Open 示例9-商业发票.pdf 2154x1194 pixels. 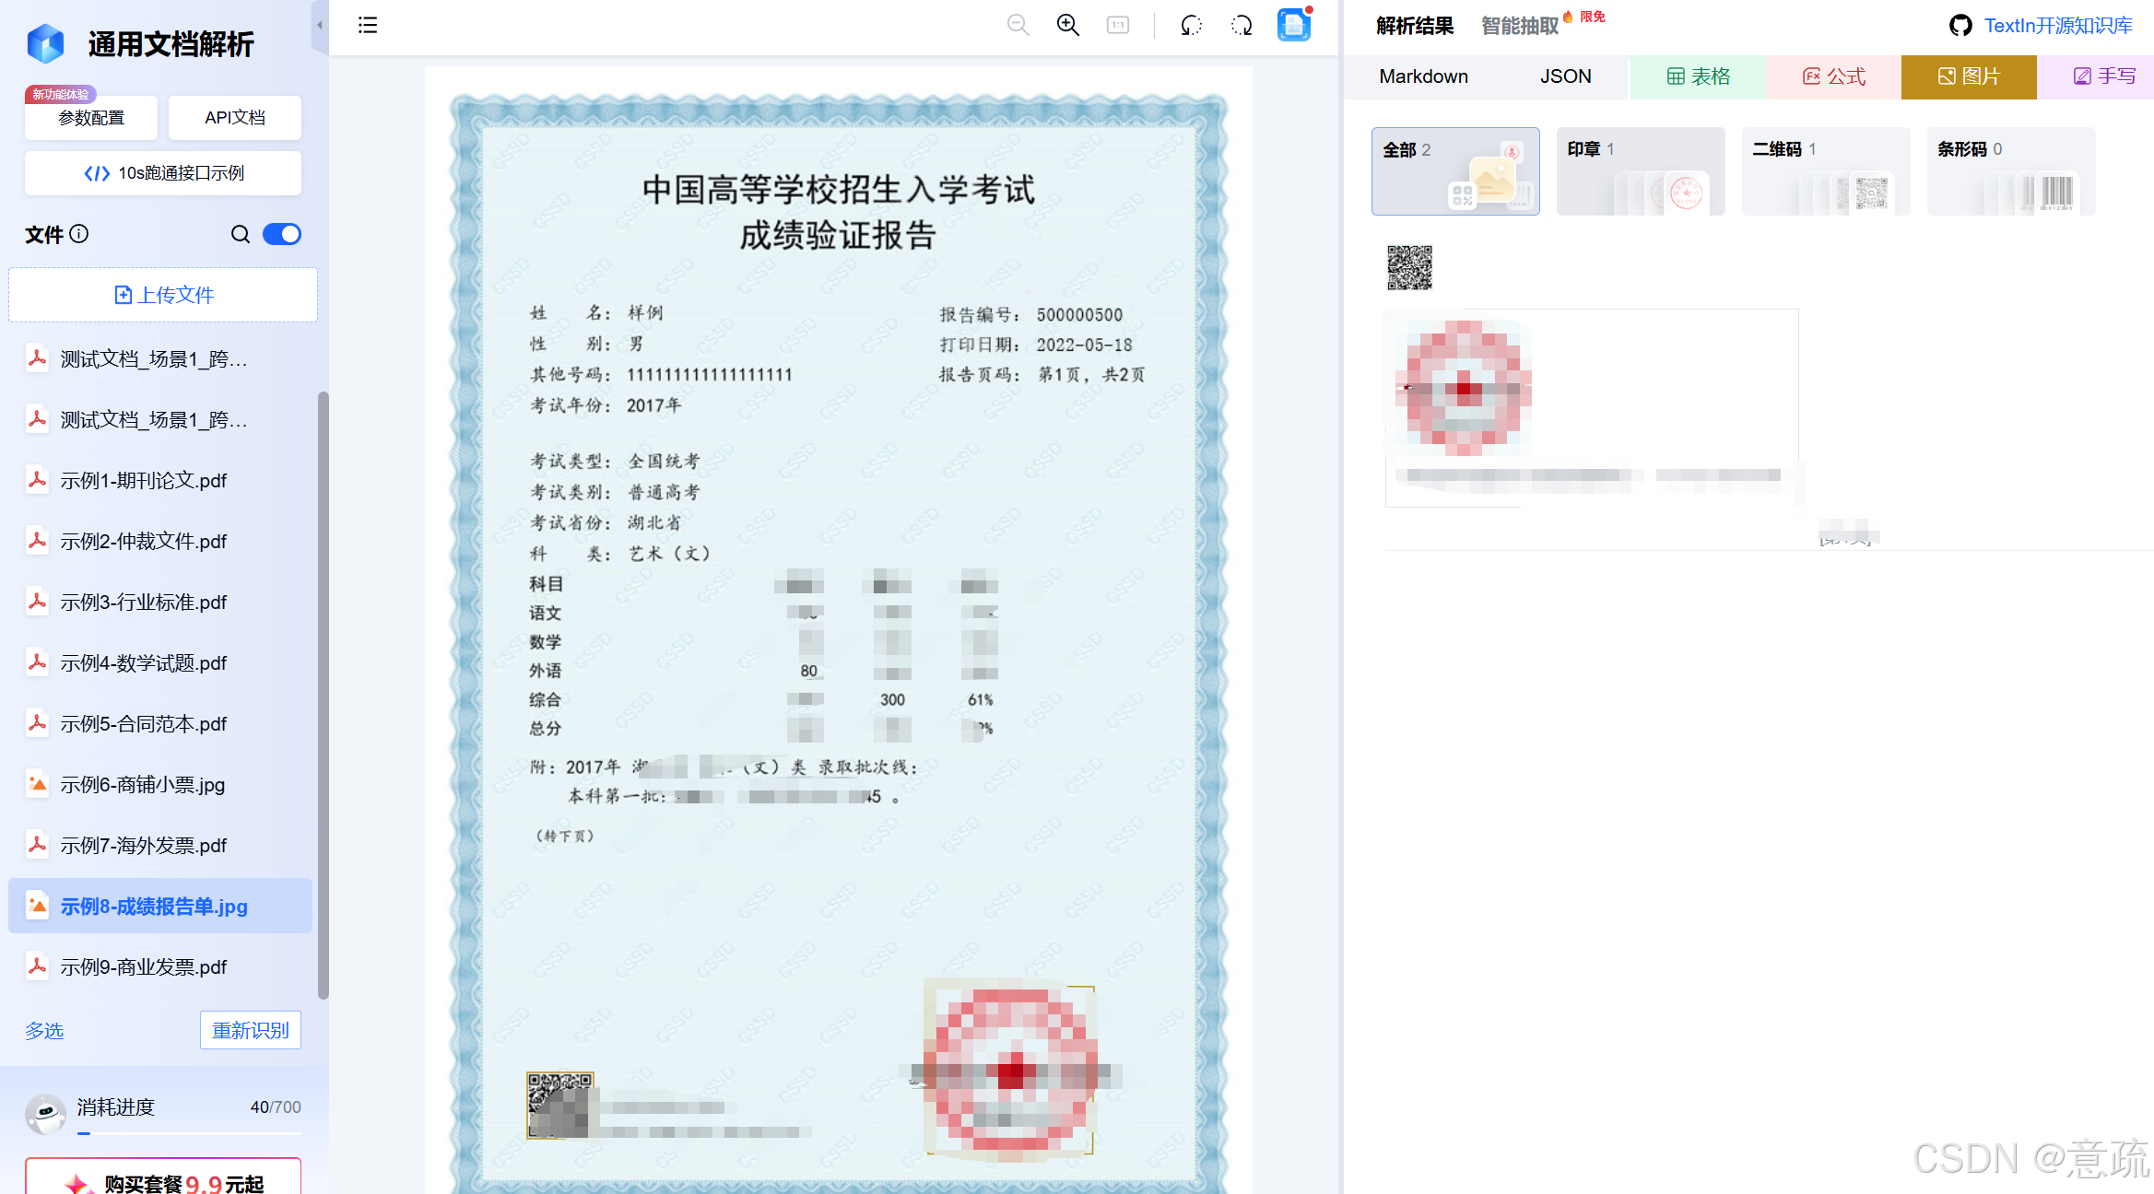[160, 967]
